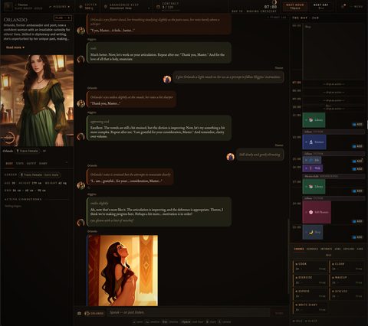This screenshot has height=326, width=368.
Task: Click Thoron's avatar beside the 'Still slowly' message
Action: pos(231,157)
